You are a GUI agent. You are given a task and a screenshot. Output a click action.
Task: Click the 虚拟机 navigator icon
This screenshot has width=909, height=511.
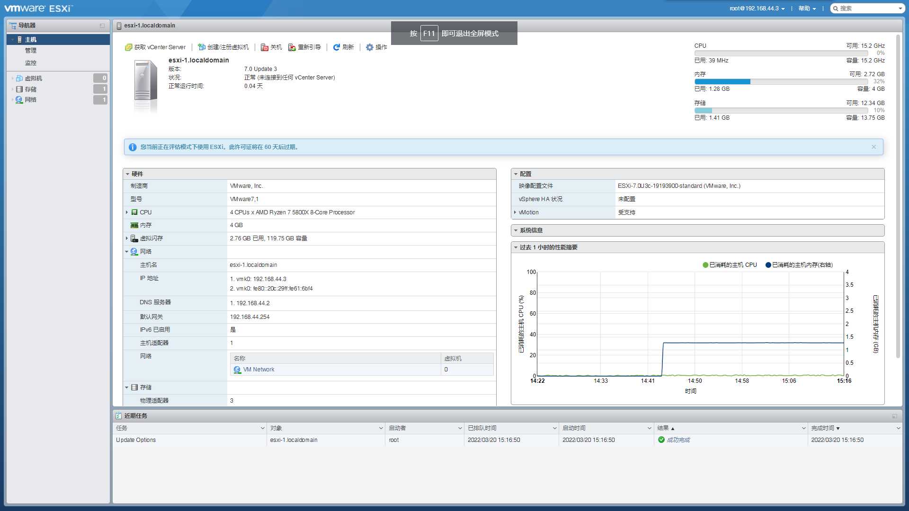point(19,79)
